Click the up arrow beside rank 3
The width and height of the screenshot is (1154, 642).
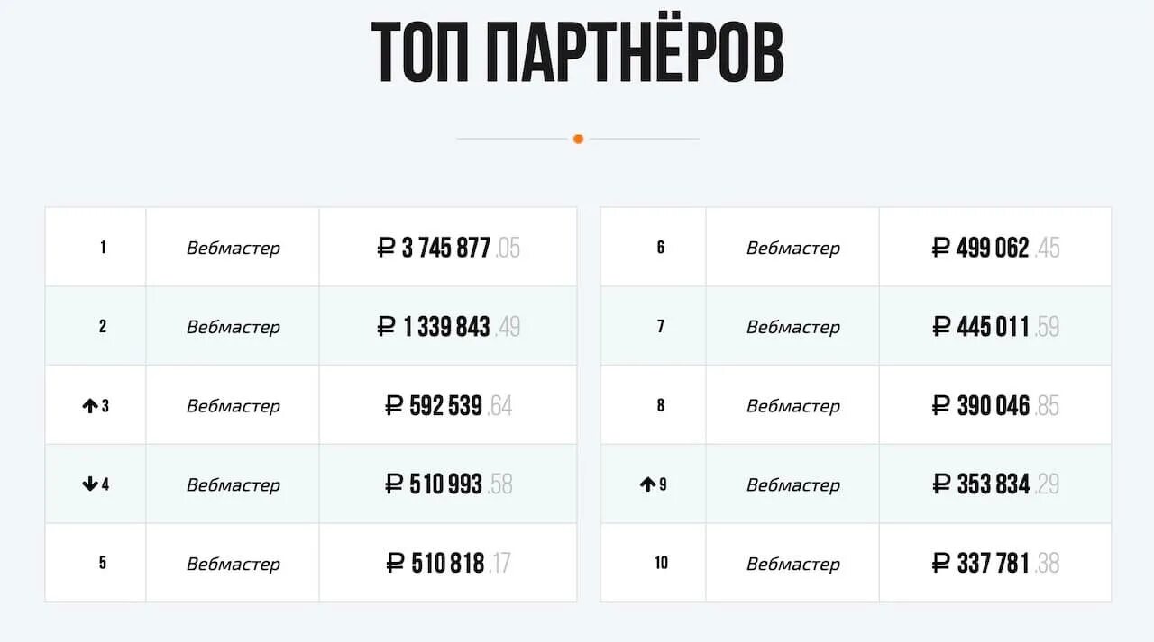tap(89, 406)
